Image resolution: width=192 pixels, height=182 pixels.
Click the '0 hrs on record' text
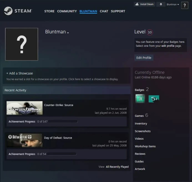(117, 141)
